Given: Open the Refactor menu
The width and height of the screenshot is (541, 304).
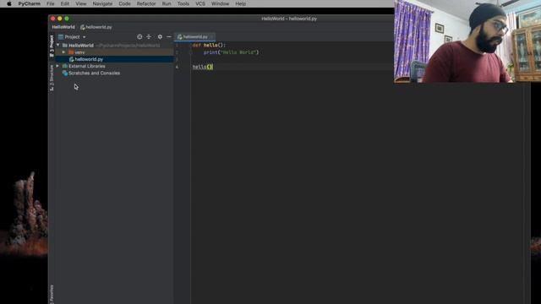Looking at the screenshot, I should 146,3.
